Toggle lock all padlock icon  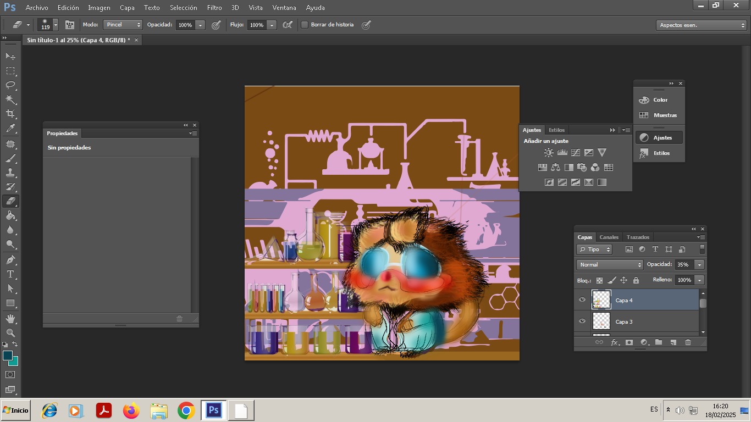(636, 280)
